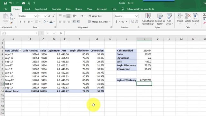
Task: Cut selection with the scissors icon
Action: [x=11, y=14]
